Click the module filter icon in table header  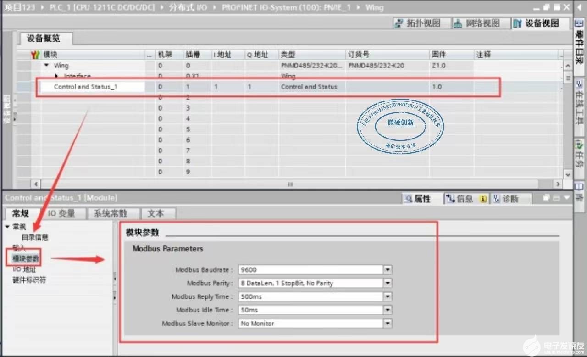point(35,55)
